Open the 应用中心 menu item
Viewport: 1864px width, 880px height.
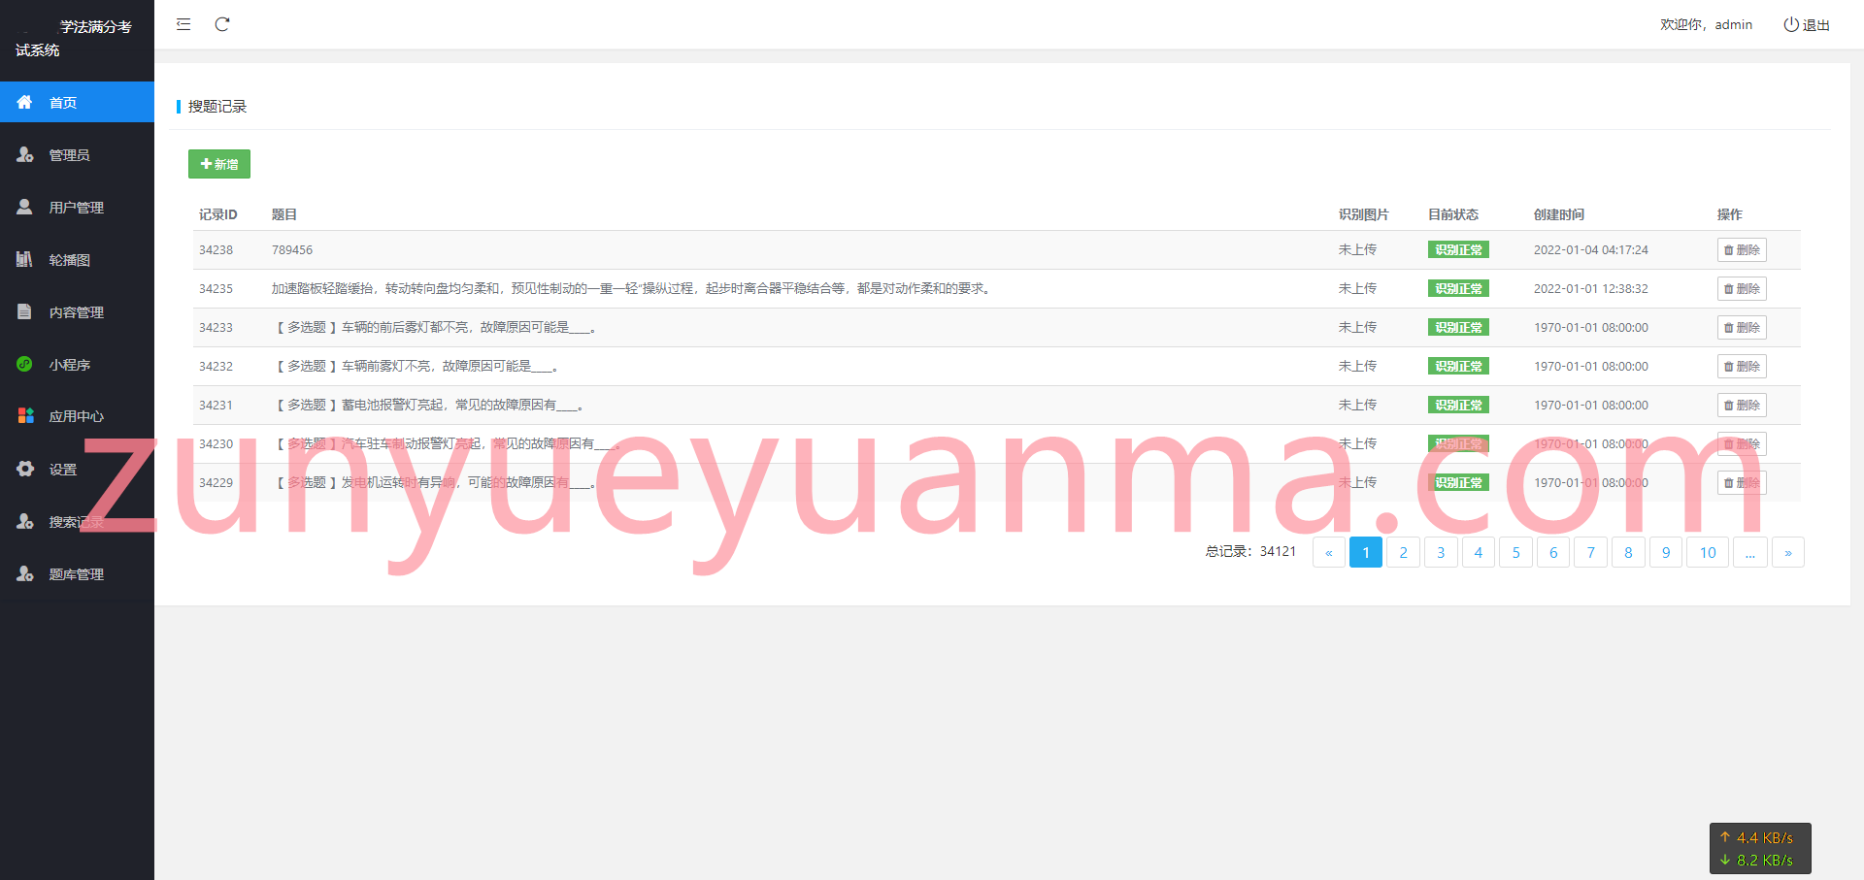click(x=77, y=415)
